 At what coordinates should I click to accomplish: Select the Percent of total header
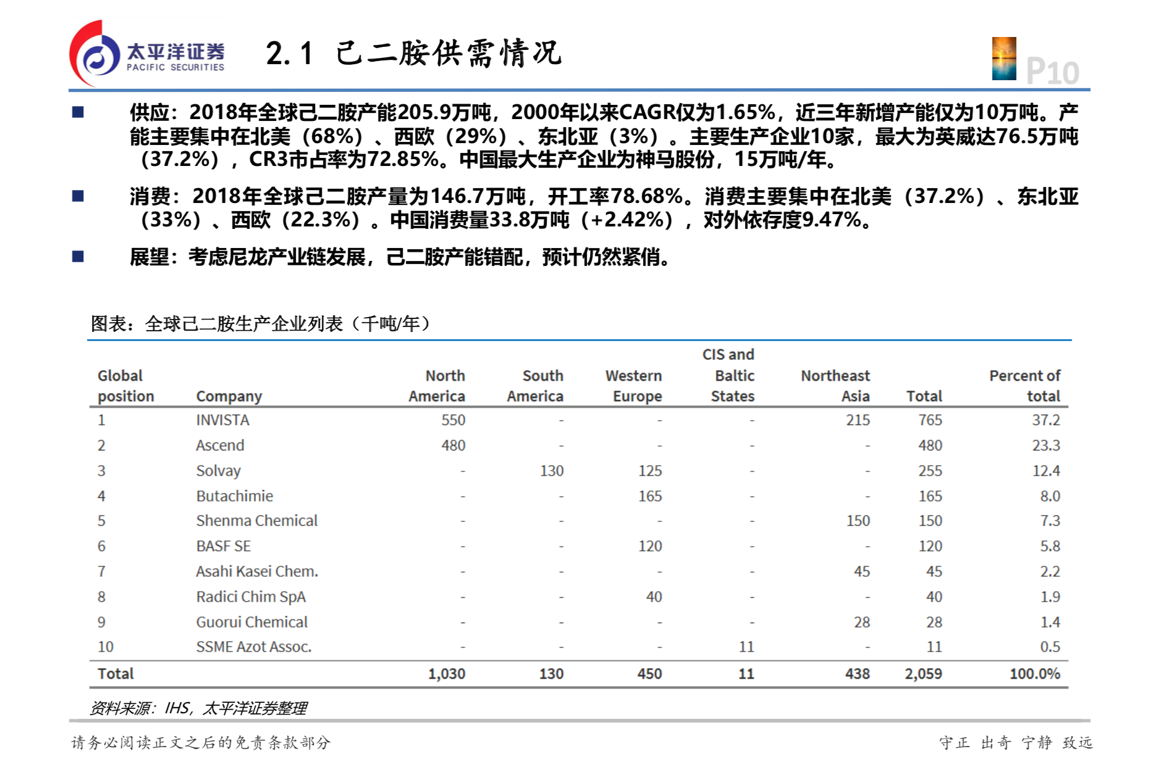click(x=1025, y=386)
